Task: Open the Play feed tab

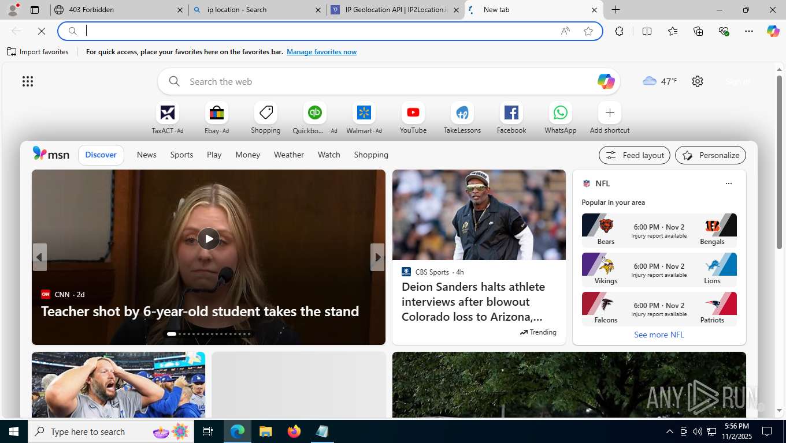Action: 214,155
